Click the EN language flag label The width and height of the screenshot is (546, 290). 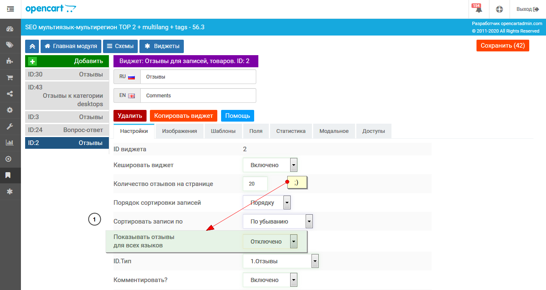coord(127,96)
